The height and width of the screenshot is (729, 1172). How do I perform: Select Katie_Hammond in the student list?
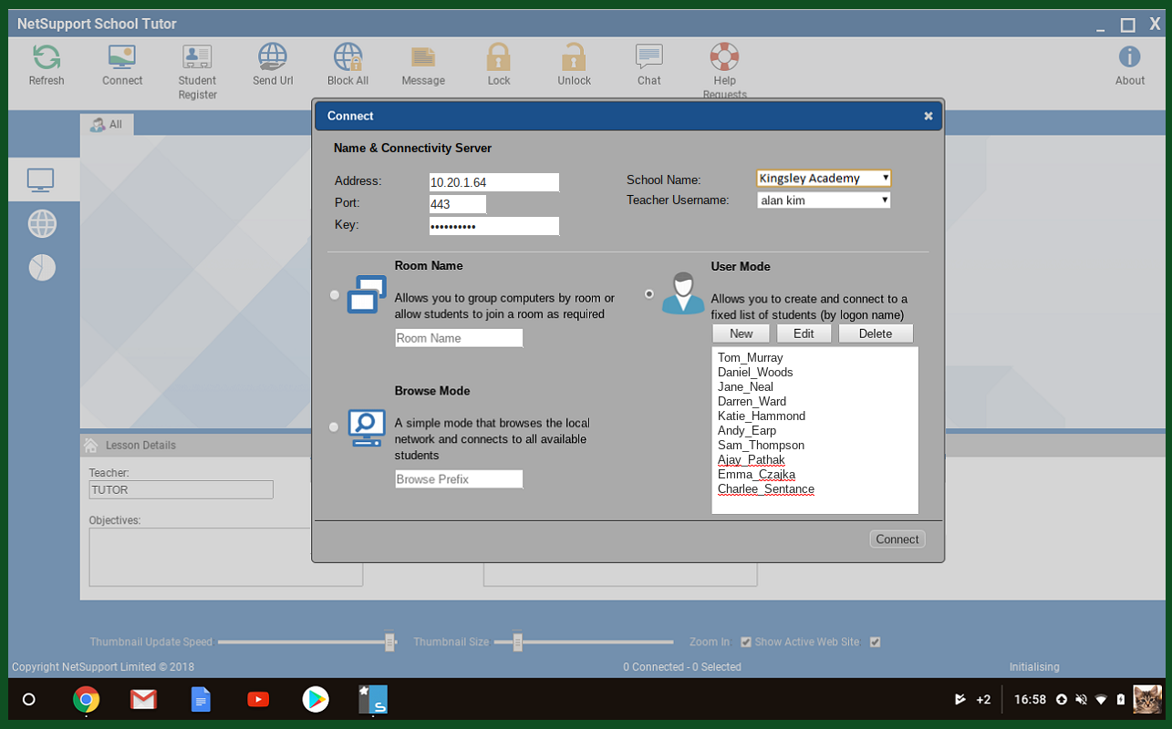tap(761, 416)
